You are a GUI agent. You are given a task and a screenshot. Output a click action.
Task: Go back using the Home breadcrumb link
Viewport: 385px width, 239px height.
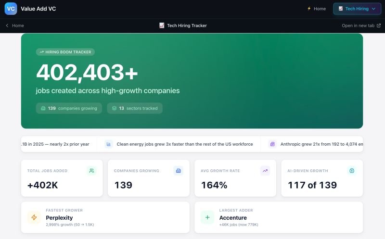click(x=15, y=25)
